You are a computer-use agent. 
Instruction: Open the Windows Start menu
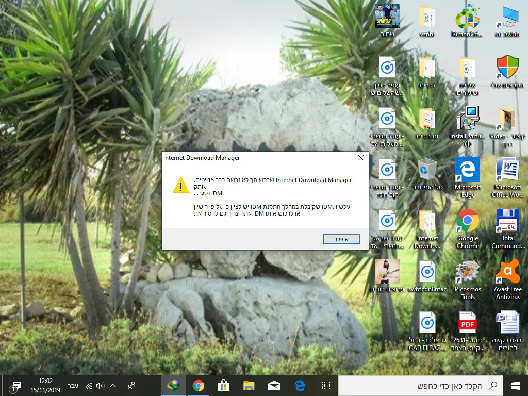click(x=515, y=386)
